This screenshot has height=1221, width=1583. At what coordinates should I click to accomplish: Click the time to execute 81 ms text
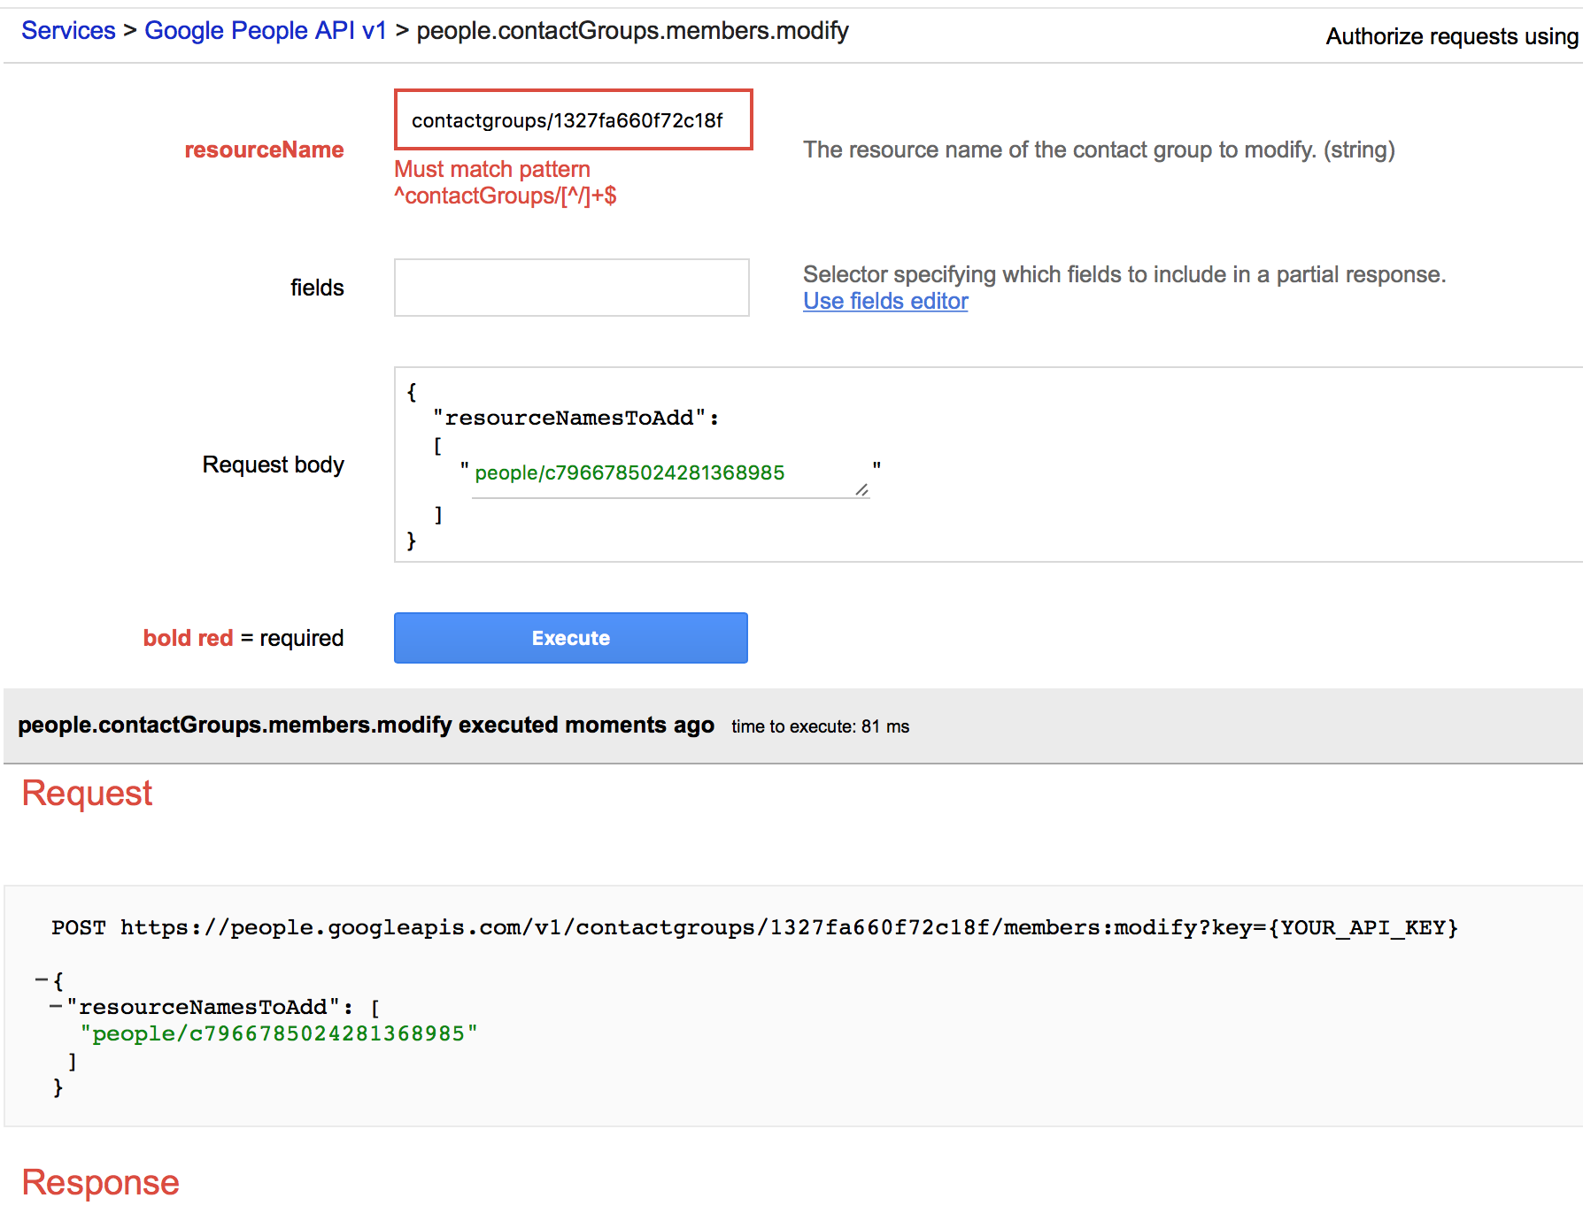(820, 726)
